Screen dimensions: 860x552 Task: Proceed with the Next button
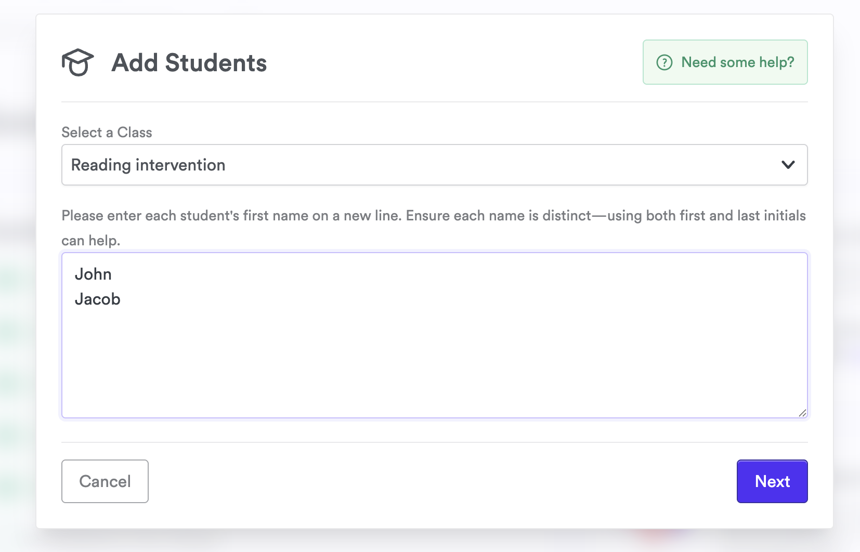772,481
